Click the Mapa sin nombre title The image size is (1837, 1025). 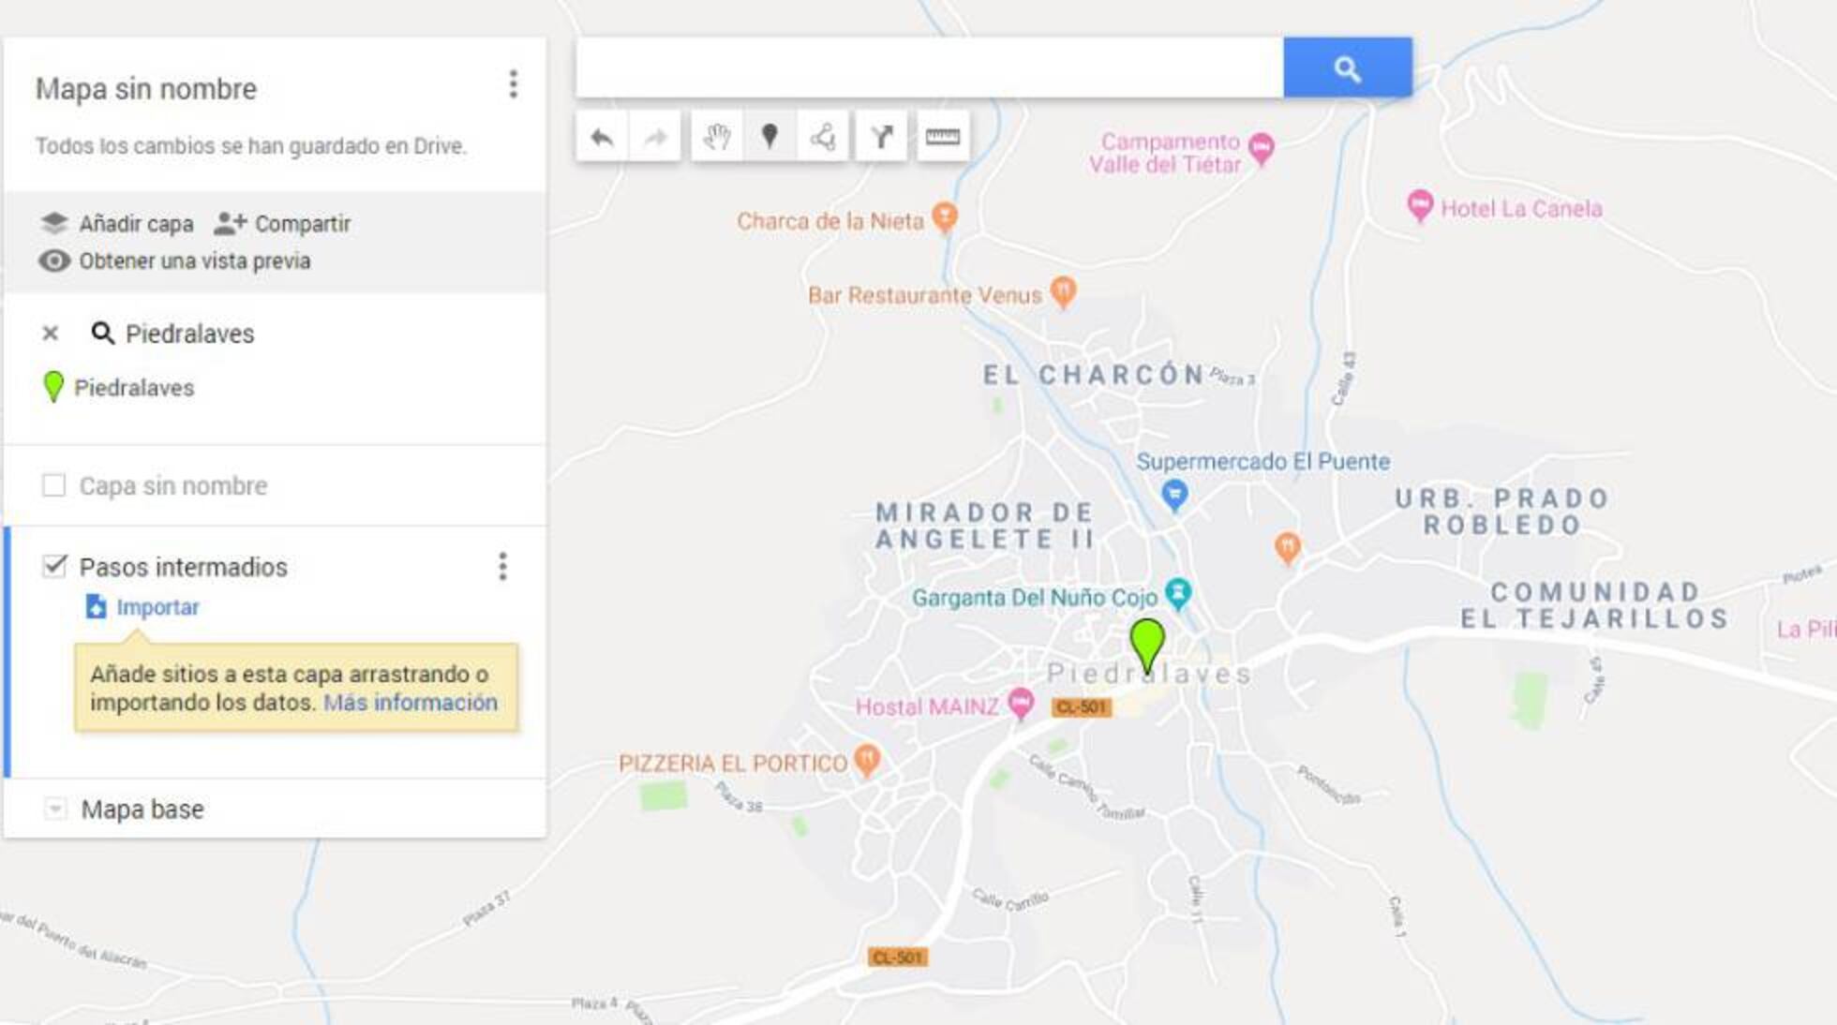click(146, 89)
